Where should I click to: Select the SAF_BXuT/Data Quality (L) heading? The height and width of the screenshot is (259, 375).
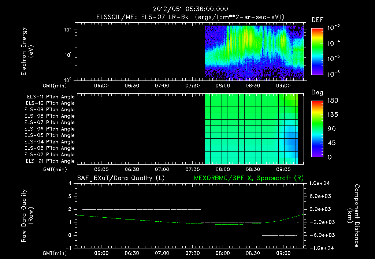coord(121,178)
